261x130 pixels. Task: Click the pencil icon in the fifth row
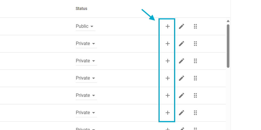(181, 95)
